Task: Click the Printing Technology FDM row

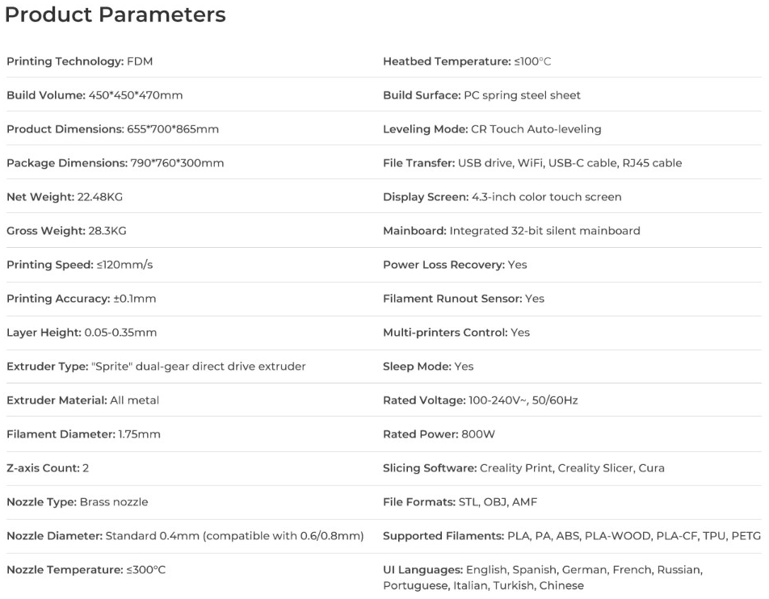Action: [80, 61]
